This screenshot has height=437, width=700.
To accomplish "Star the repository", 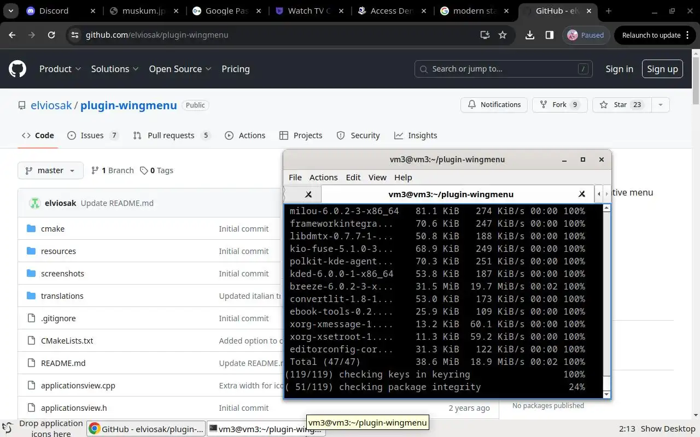I will tap(622, 105).
